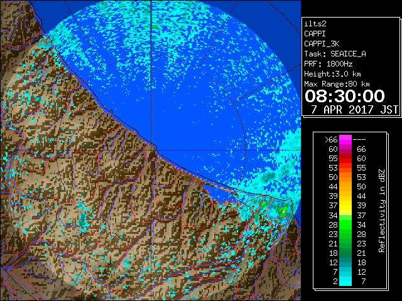Image resolution: width=402 pixels, height=301 pixels.
Task: Click the yellow 37–39 dBZ legend swatch
Action: tap(345, 206)
